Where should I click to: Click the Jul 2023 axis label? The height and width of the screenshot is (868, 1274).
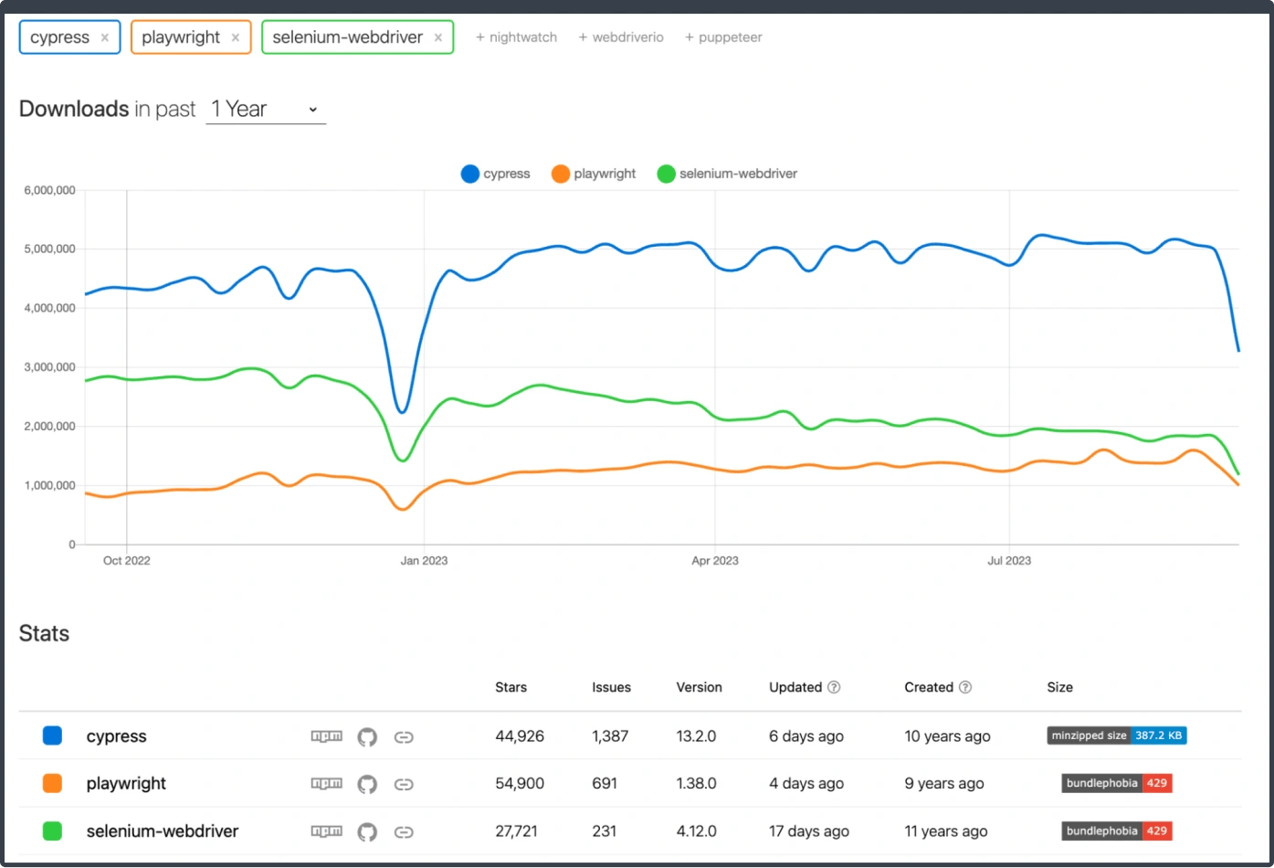pos(1009,561)
